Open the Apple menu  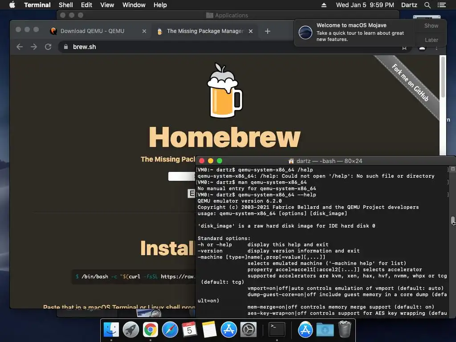[x=12, y=5]
